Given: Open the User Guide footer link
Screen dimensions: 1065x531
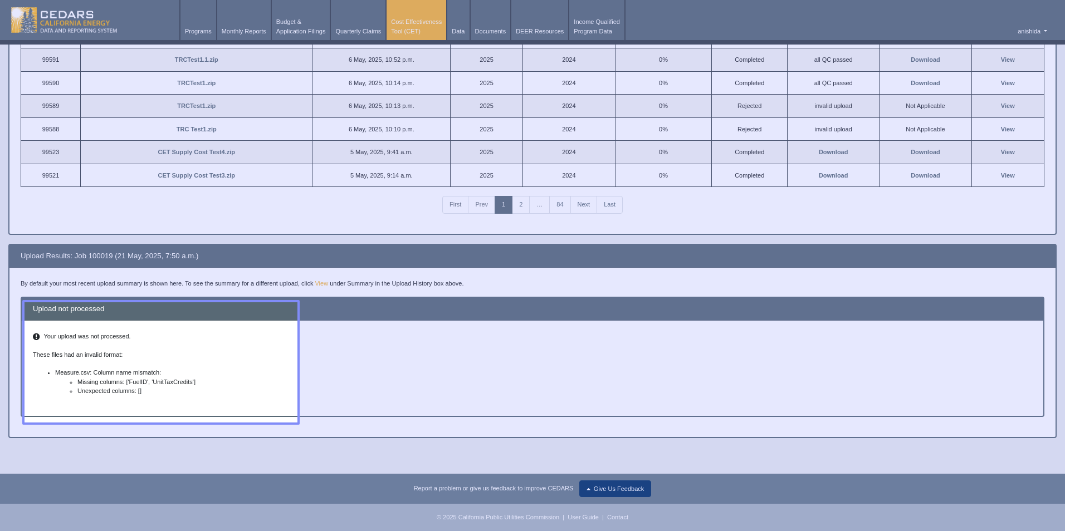Looking at the screenshot, I should [583, 517].
